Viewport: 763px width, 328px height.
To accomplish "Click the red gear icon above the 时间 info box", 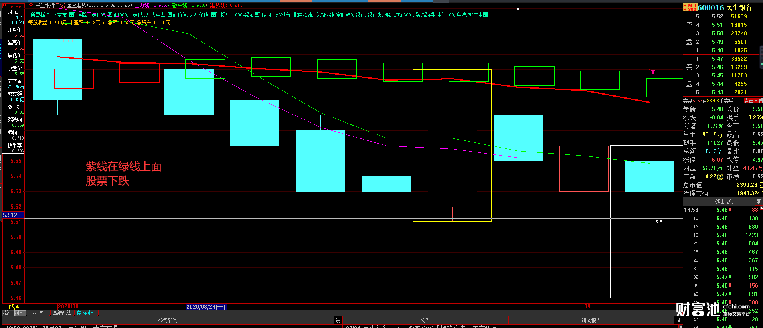I will (x=5, y=5).
